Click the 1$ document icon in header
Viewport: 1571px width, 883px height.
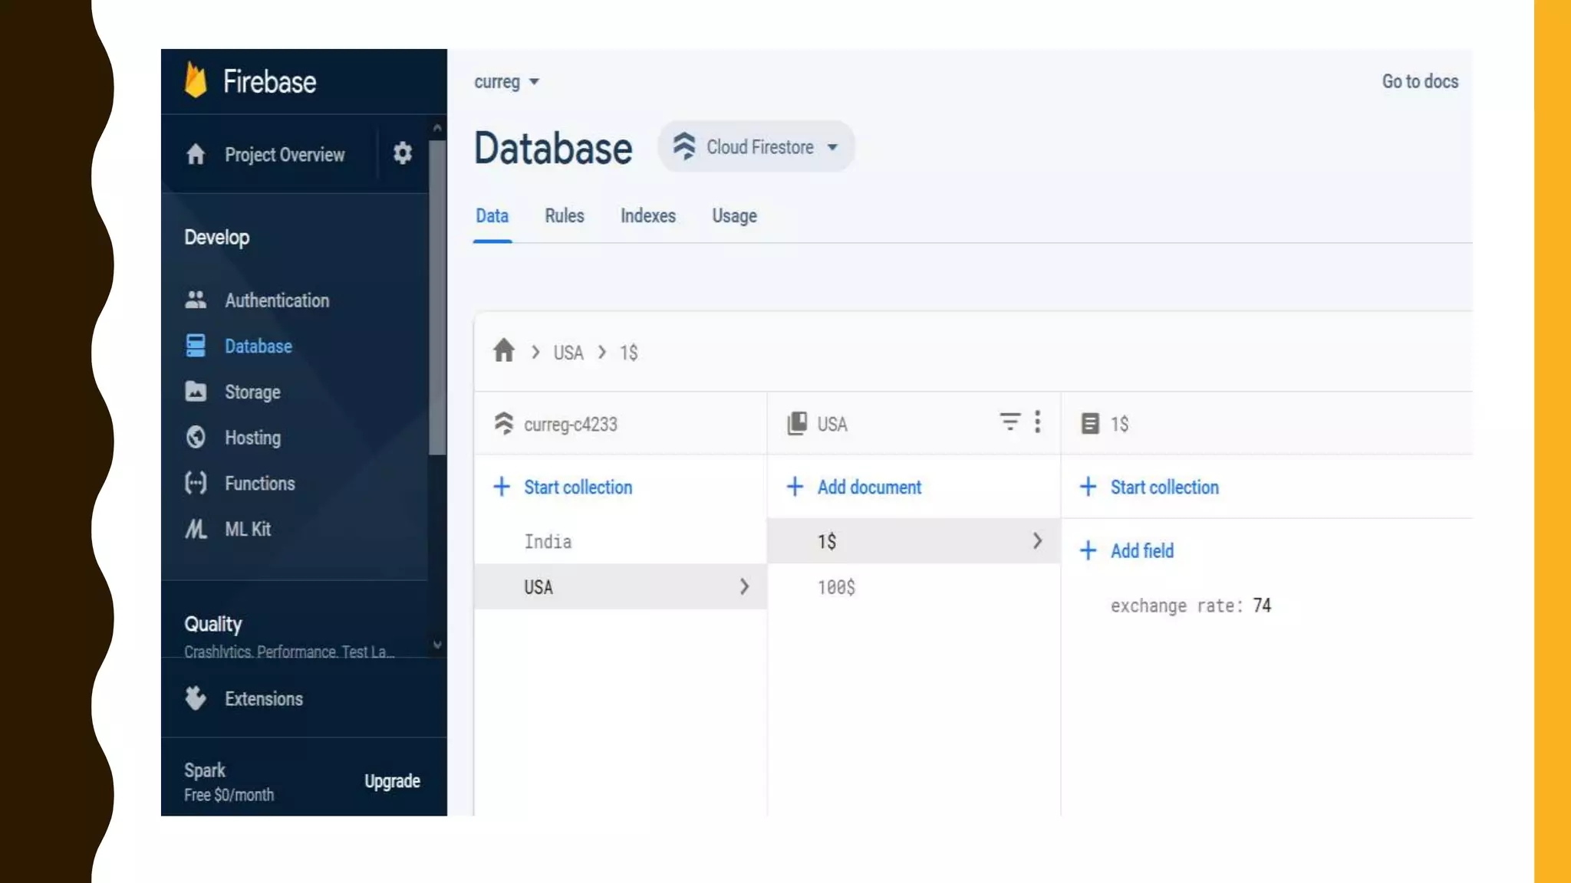1090,423
